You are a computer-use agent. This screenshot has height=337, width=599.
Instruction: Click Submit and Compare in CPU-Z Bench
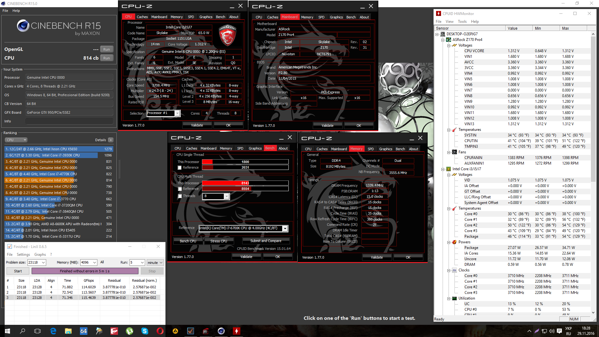click(x=266, y=241)
